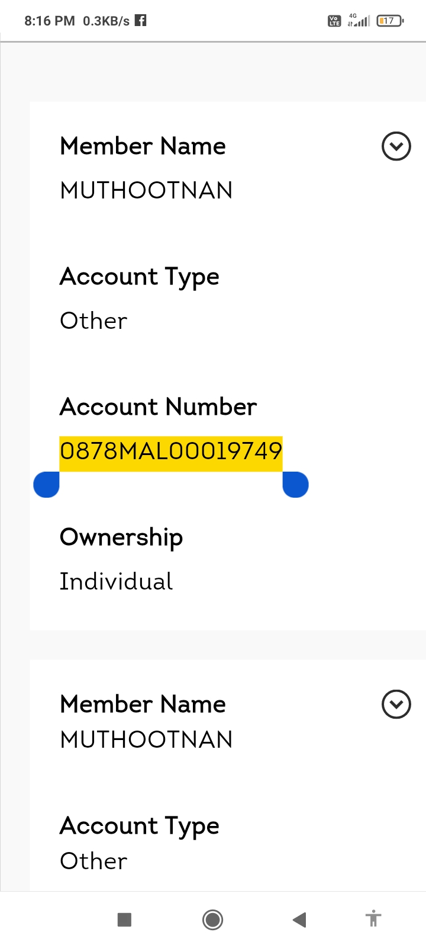The height and width of the screenshot is (948, 426).
Task: Tap the 8:16 PM clock in status bar
Action: coord(50,21)
